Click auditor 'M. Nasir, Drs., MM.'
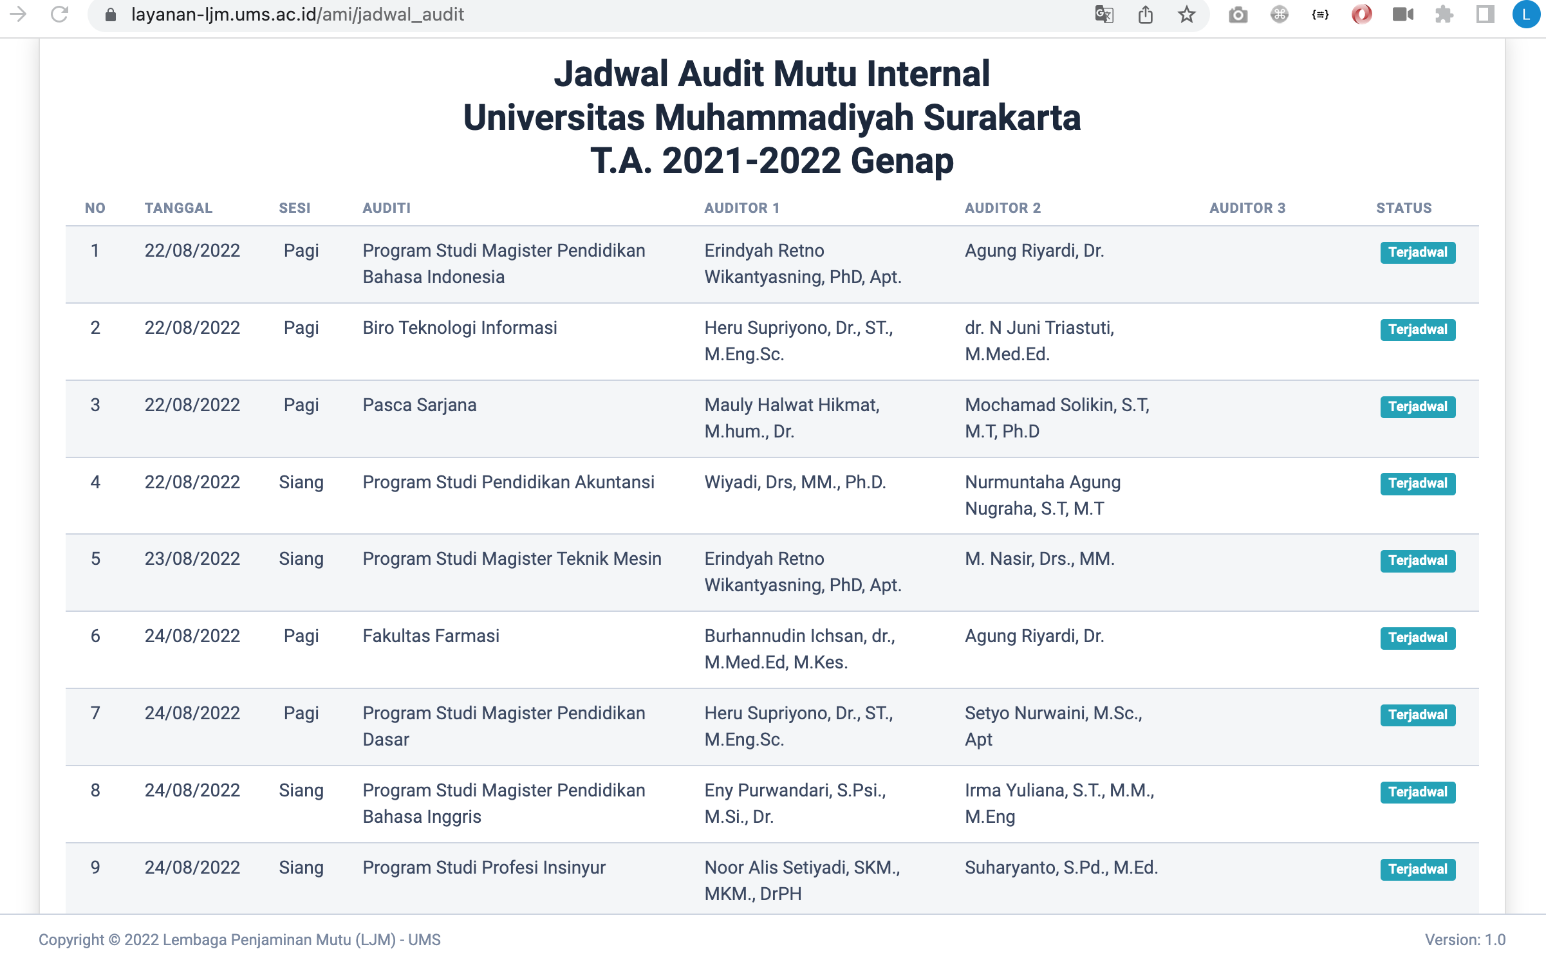 coord(1039,559)
